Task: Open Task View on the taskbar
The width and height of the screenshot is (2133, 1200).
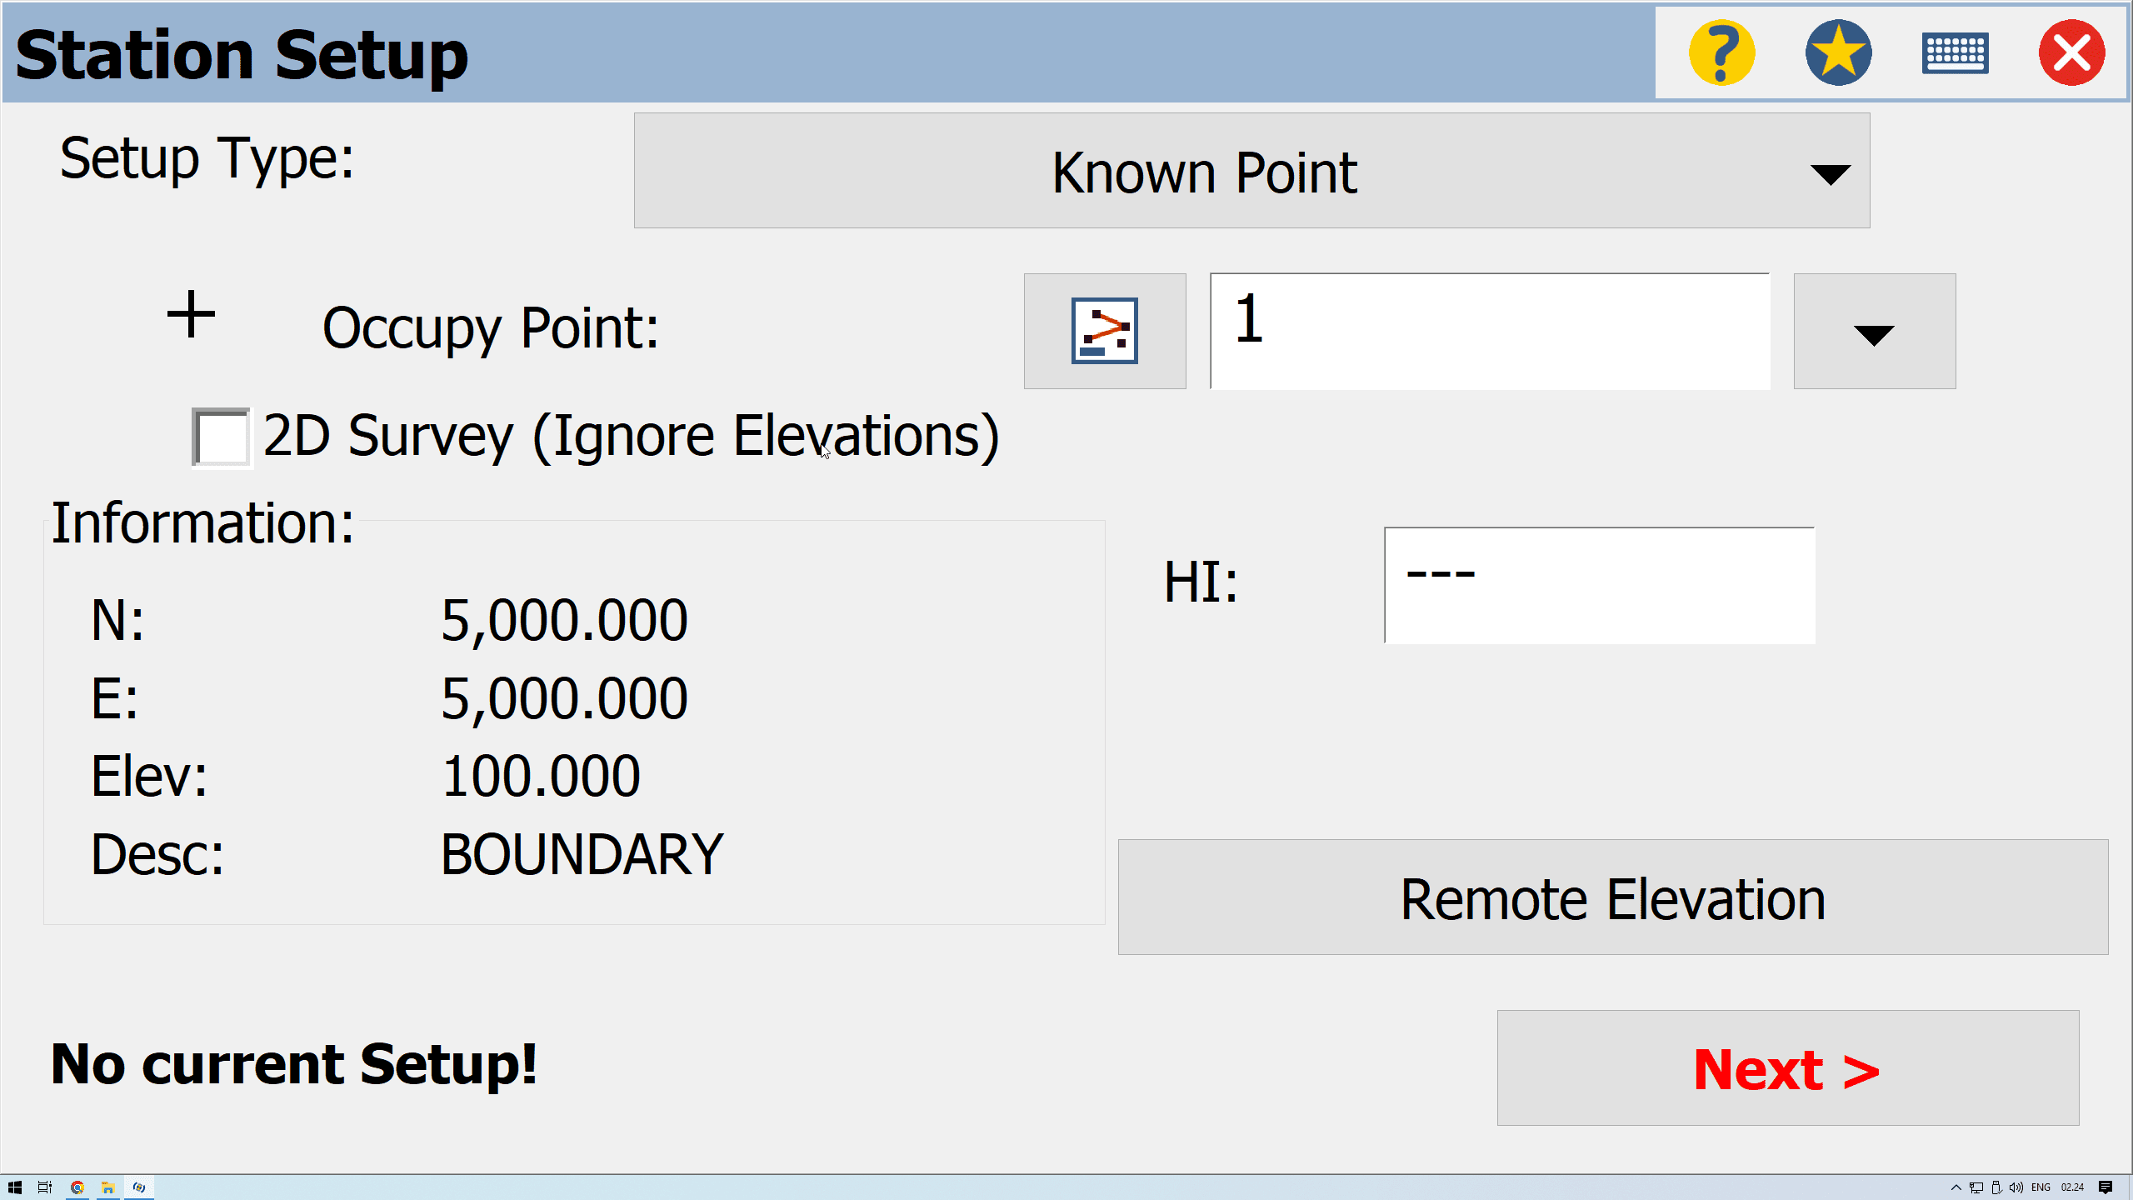Action: pyautogui.click(x=45, y=1187)
